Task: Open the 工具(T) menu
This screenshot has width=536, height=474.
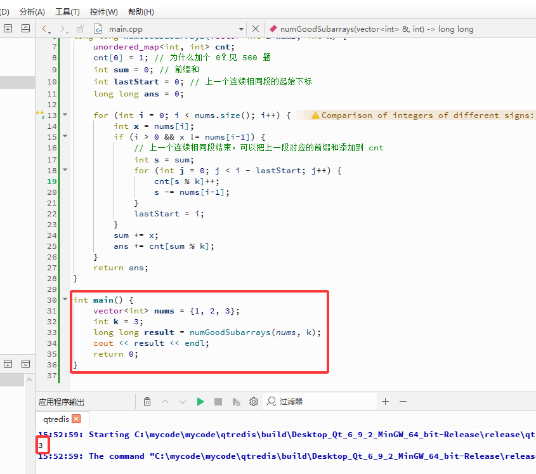Action: click(67, 12)
